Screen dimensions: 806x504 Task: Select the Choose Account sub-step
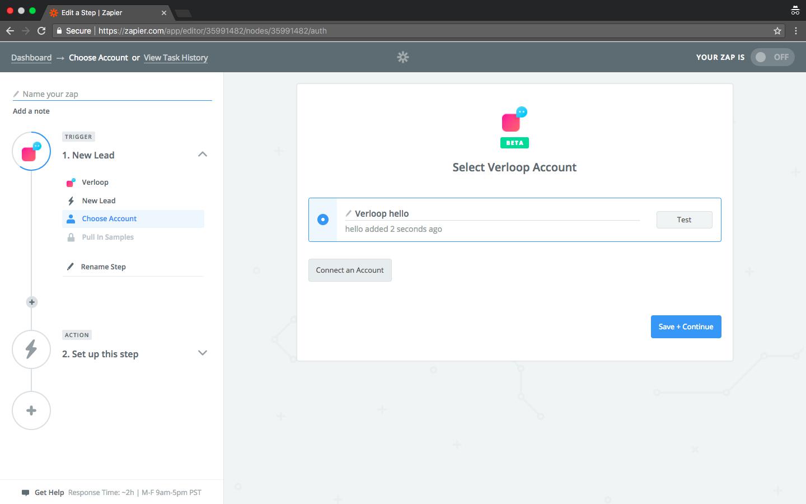click(109, 219)
